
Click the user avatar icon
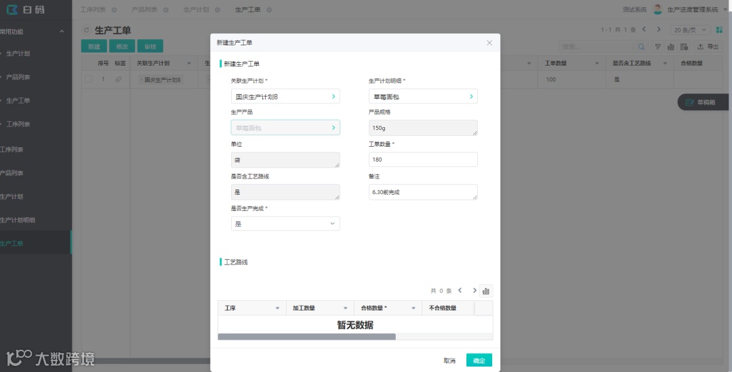click(657, 9)
